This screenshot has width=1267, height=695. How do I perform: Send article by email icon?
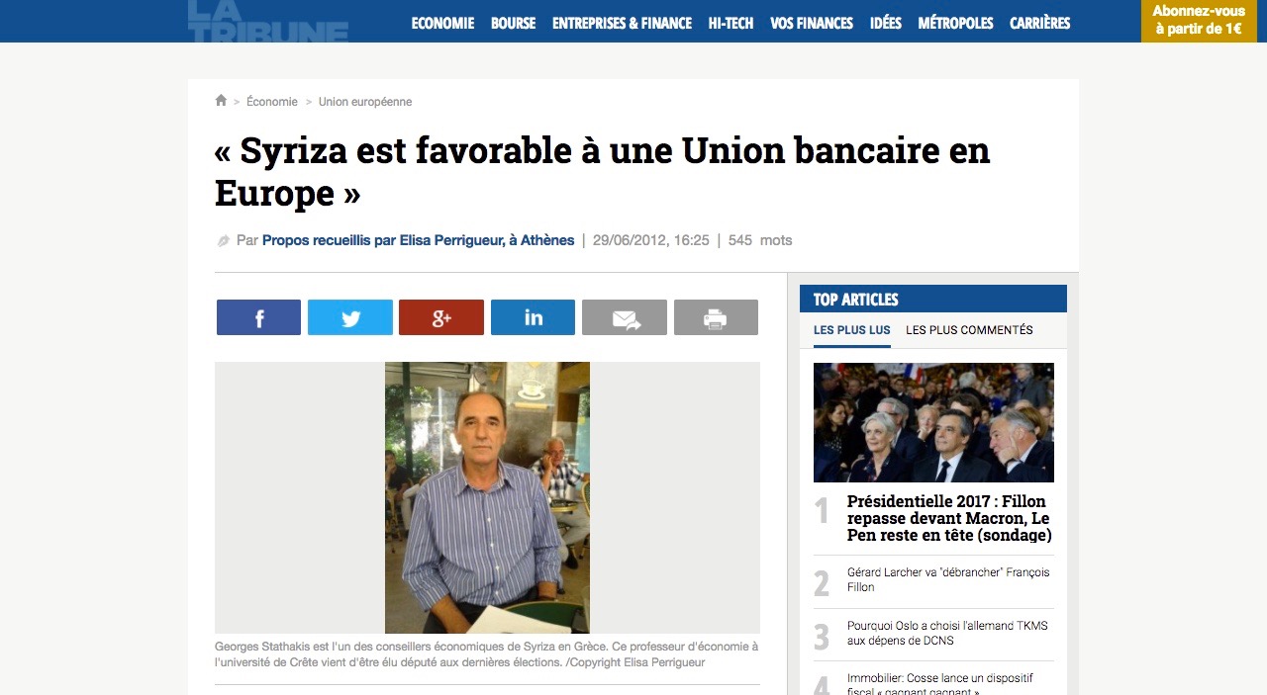[x=625, y=317]
